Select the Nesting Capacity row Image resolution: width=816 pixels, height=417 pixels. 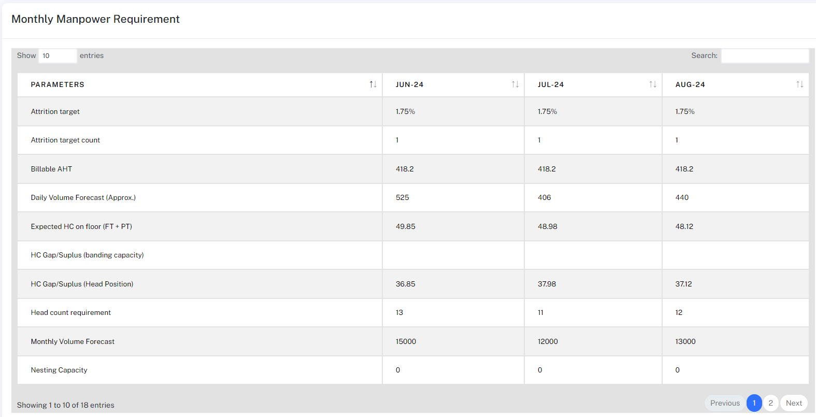pos(59,370)
